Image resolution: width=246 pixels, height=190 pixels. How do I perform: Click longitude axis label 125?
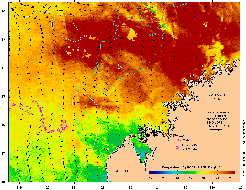[185, 187]
